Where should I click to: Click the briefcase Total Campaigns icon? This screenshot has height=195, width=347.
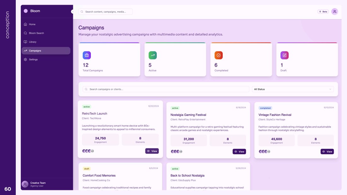click(x=87, y=55)
